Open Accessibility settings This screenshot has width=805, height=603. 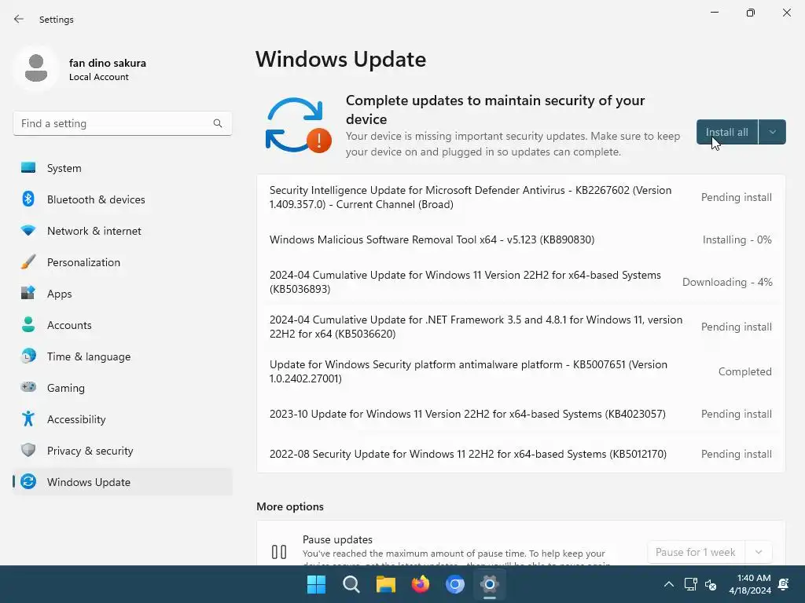123,419
